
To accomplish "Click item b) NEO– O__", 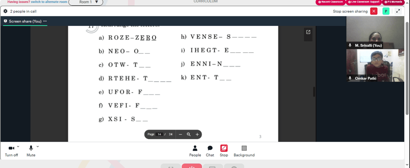I will [124, 51].
